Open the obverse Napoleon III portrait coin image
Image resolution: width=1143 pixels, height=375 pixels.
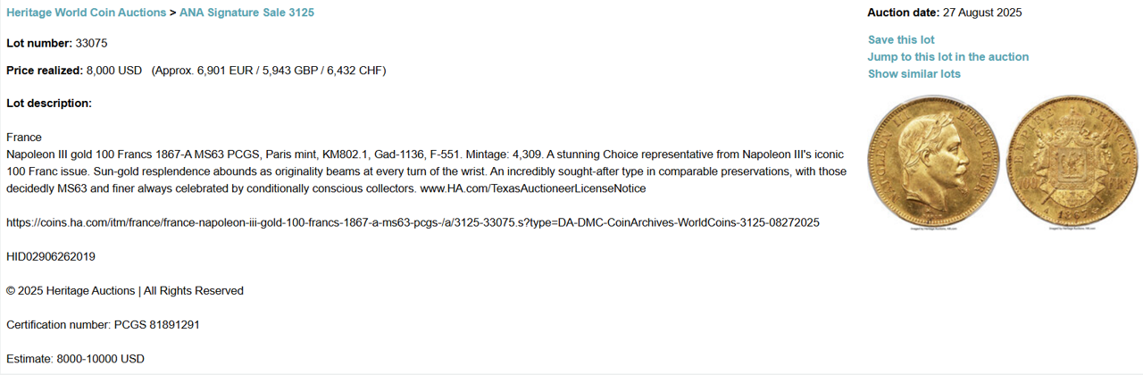pos(934,162)
